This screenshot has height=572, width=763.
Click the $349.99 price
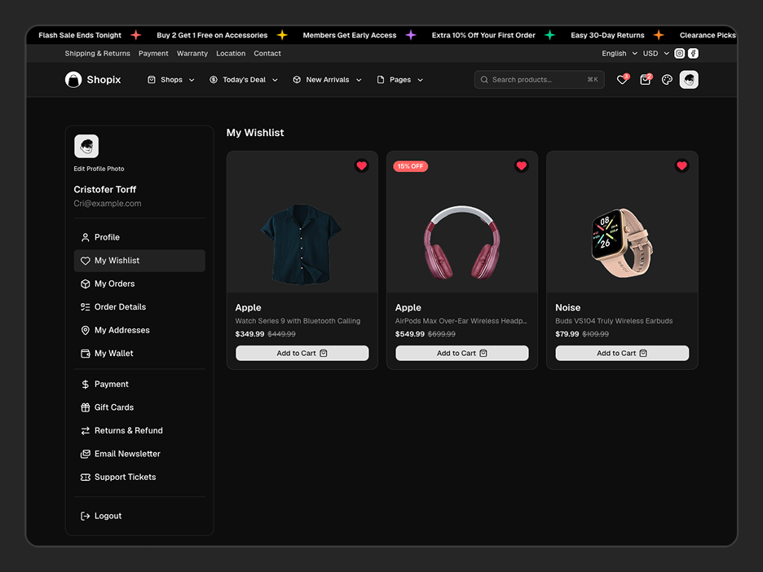click(249, 334)
